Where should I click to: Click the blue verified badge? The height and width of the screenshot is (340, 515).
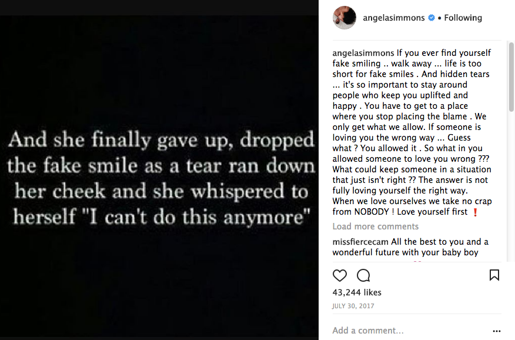(432, 18)
